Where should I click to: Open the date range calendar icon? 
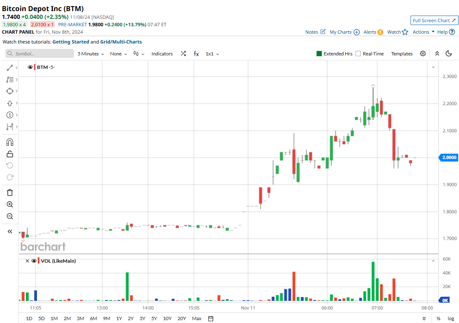point(211,318)
